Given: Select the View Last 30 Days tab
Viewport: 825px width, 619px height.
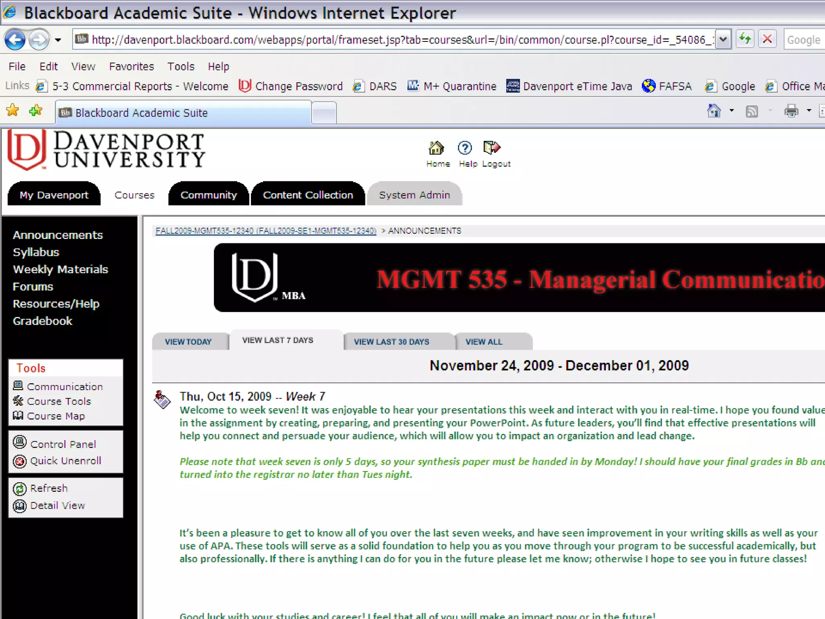Looking at the screenshot, I should (x=391, y=342).
